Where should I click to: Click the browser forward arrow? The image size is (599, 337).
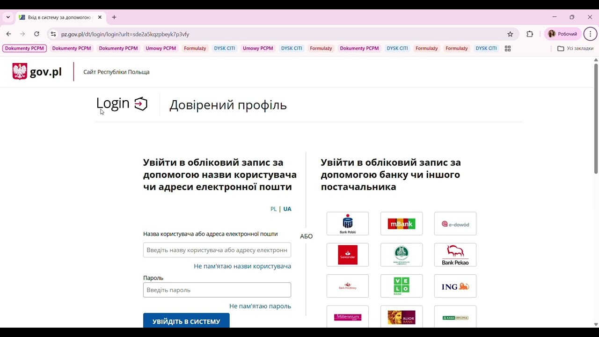(x=22, y=34)
